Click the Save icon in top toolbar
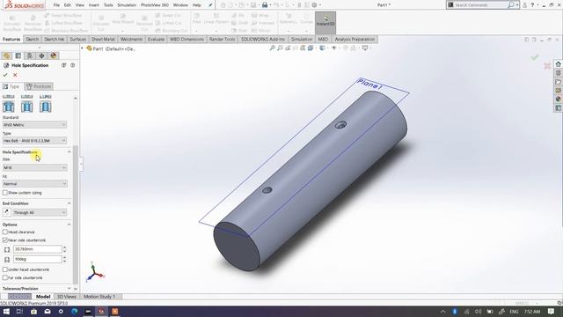 click(x=253, y=5)
